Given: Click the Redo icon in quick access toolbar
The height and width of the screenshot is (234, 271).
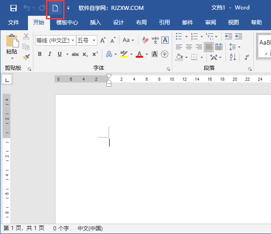Looking at the screenshot, I should pyautogui.click(x=42, y=8).
